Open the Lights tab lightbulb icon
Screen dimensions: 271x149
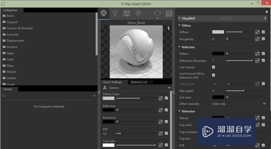tap(115, 13)
